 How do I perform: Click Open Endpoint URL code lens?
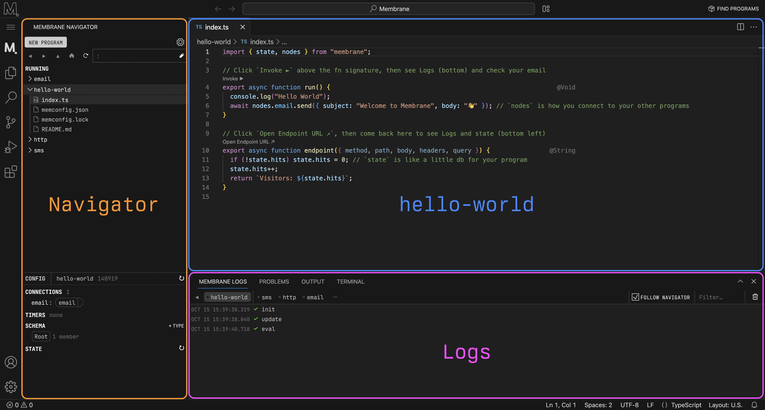[249, 142]
